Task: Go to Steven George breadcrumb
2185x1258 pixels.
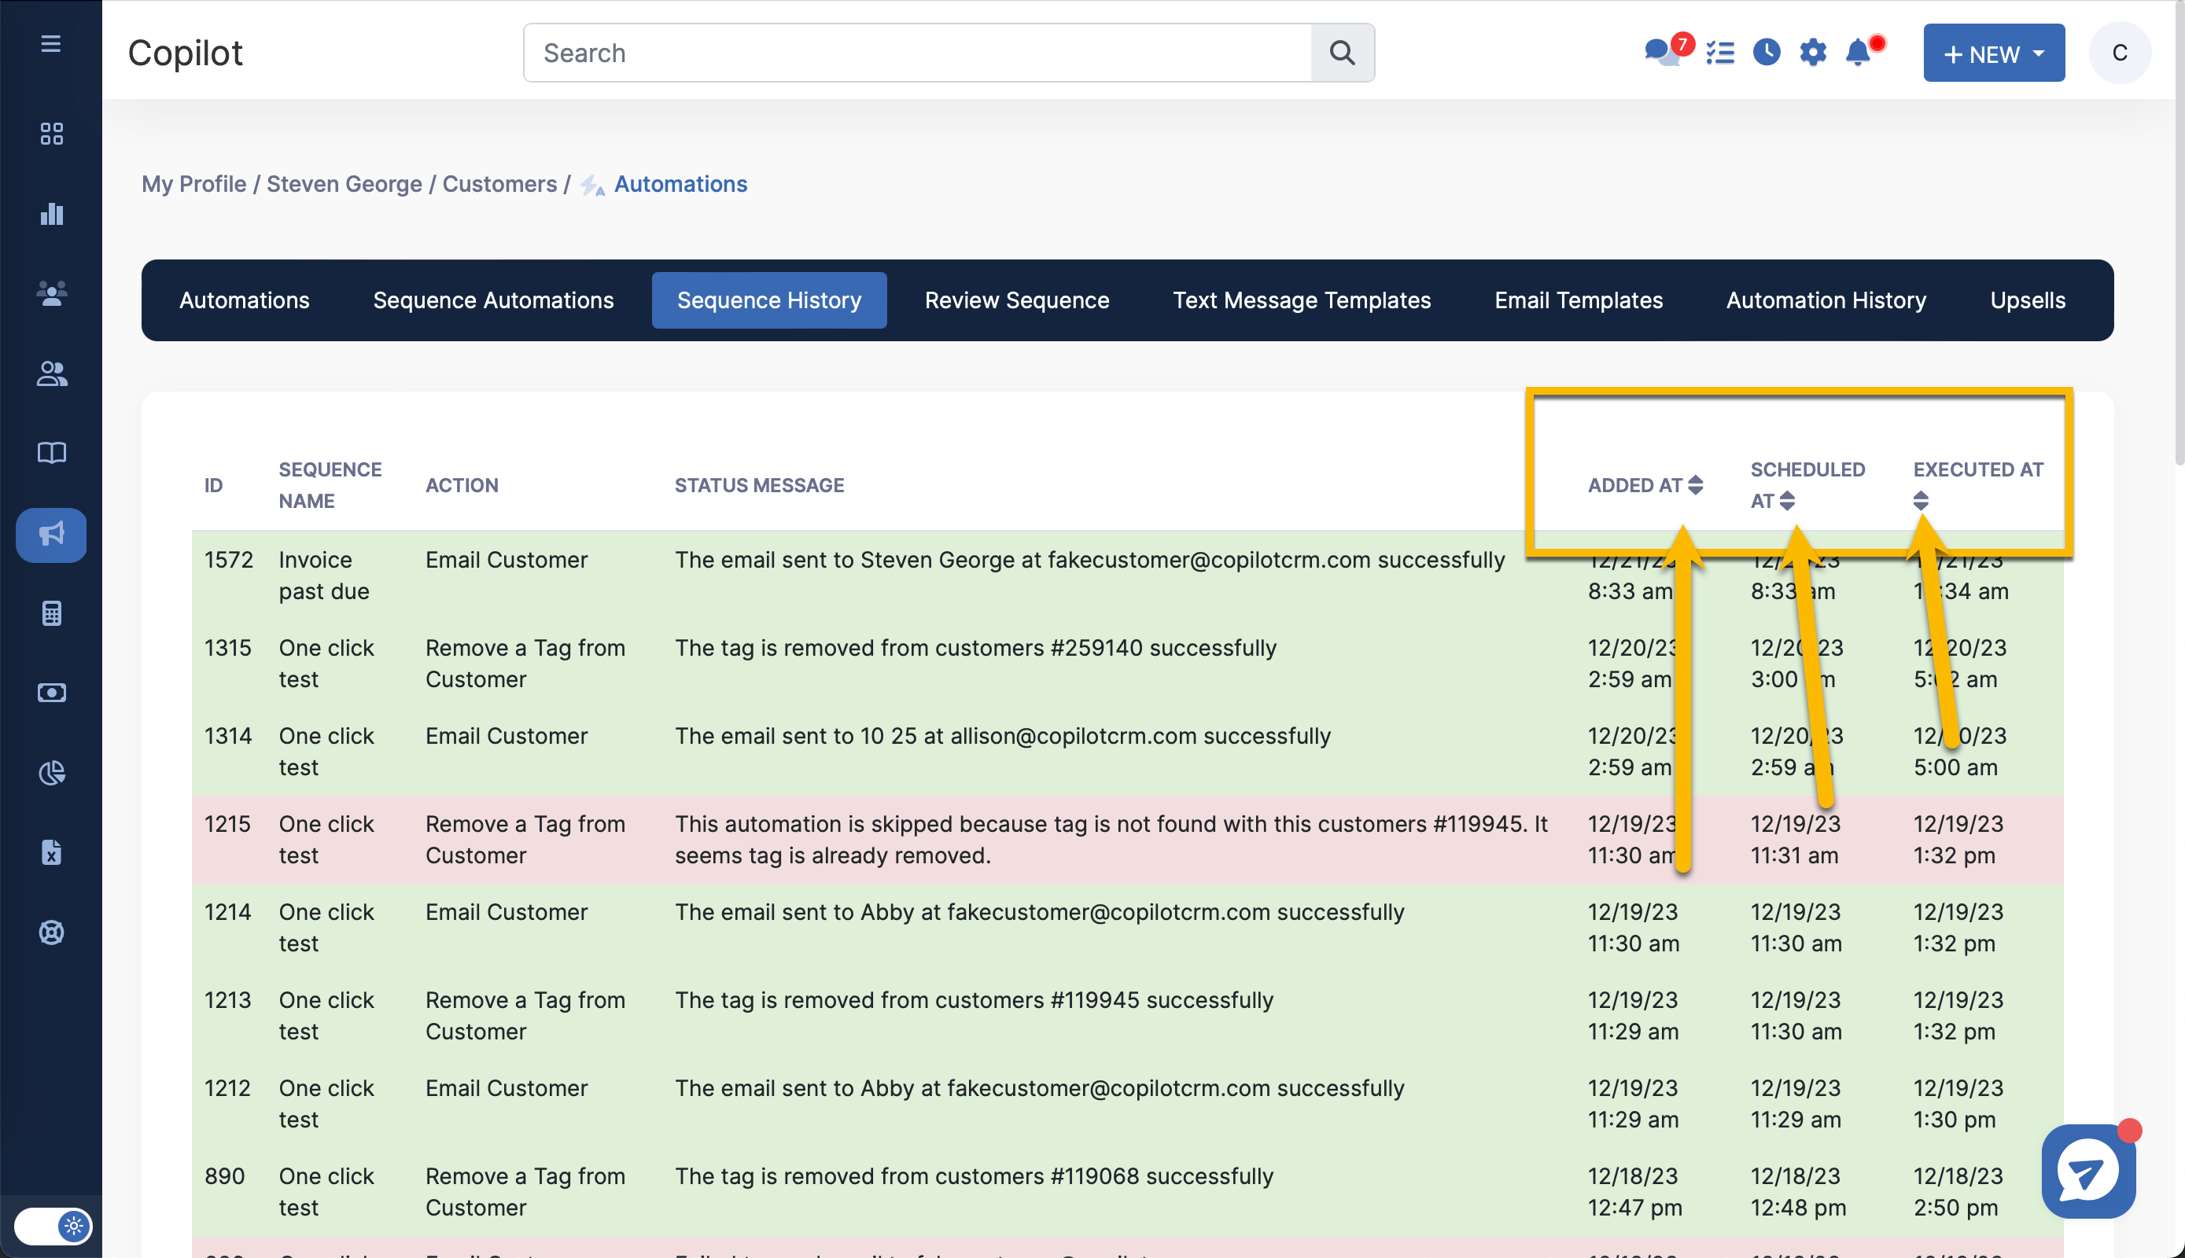Action: click(344, 184)
